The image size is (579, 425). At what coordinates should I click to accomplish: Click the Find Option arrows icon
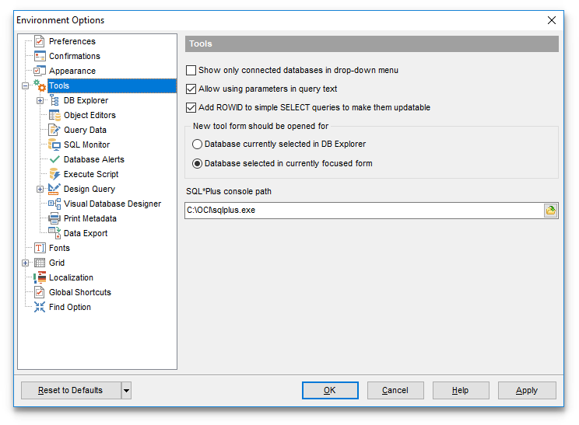tap(40, 307)
